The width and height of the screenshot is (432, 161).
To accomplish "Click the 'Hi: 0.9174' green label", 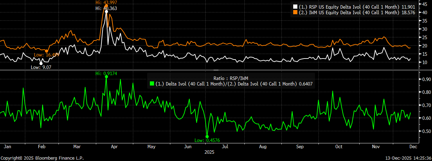I will [106, 73].
